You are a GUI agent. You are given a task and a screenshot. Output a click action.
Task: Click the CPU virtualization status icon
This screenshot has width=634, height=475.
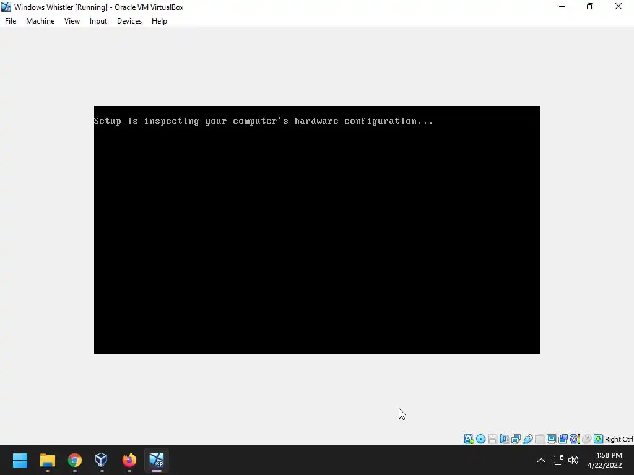(575, 439)
